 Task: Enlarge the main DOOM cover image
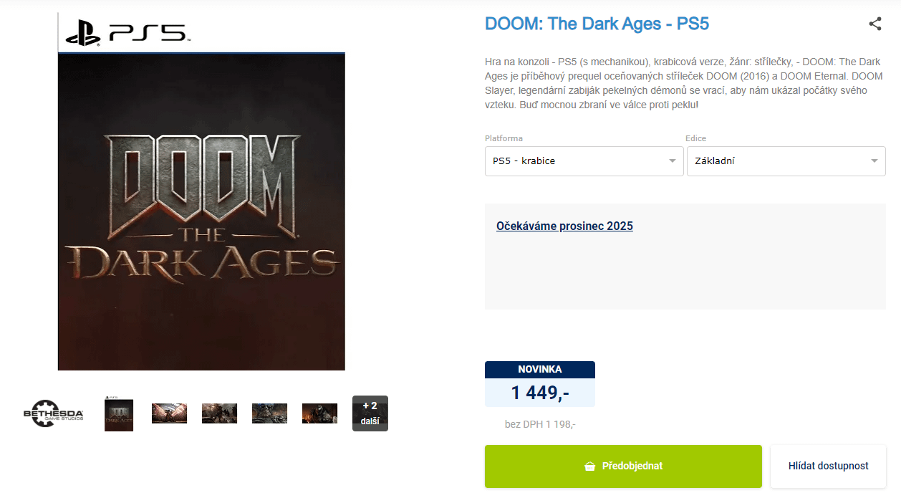(x=201, y=211)
